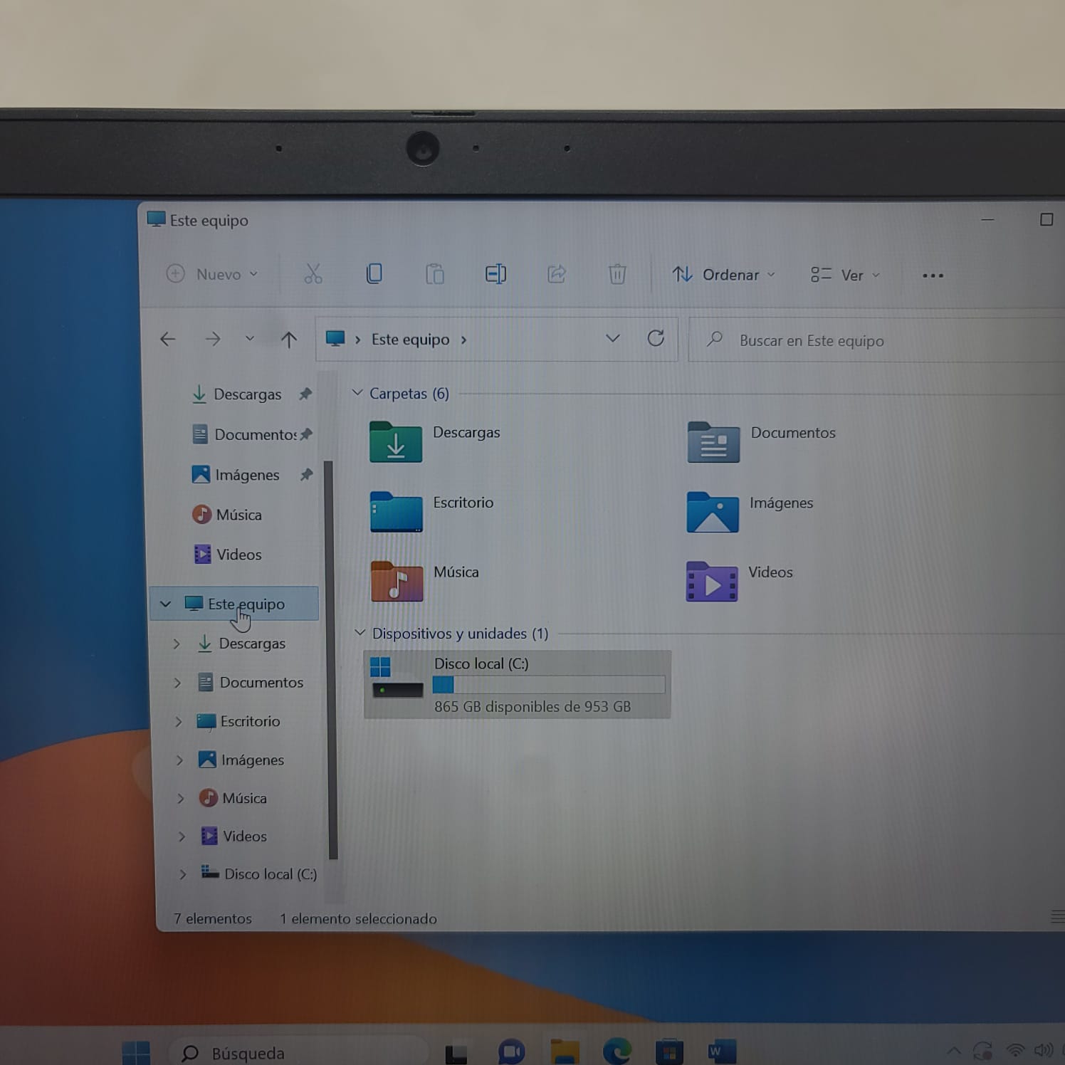
Task: Click the Paste clipboard icon in the toolbar
Action: [435, 274]
